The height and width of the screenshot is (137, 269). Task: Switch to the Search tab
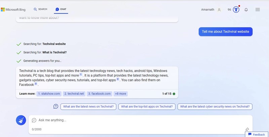(x=40, y=9)
